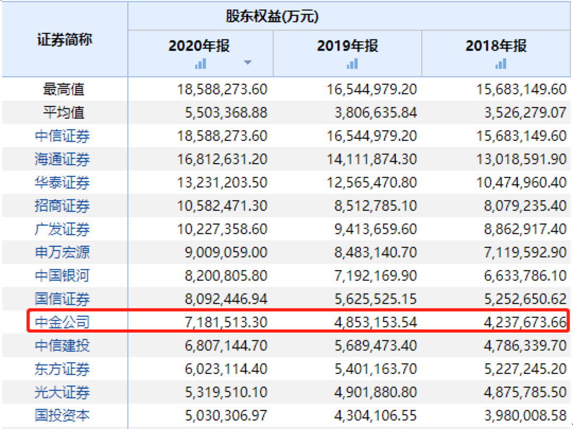Select cell 6,633,786.10 for 中国银河
Image resolution: width=573 pixels, height=429 pixels.
pyautogui.click(x=525, y=276)
